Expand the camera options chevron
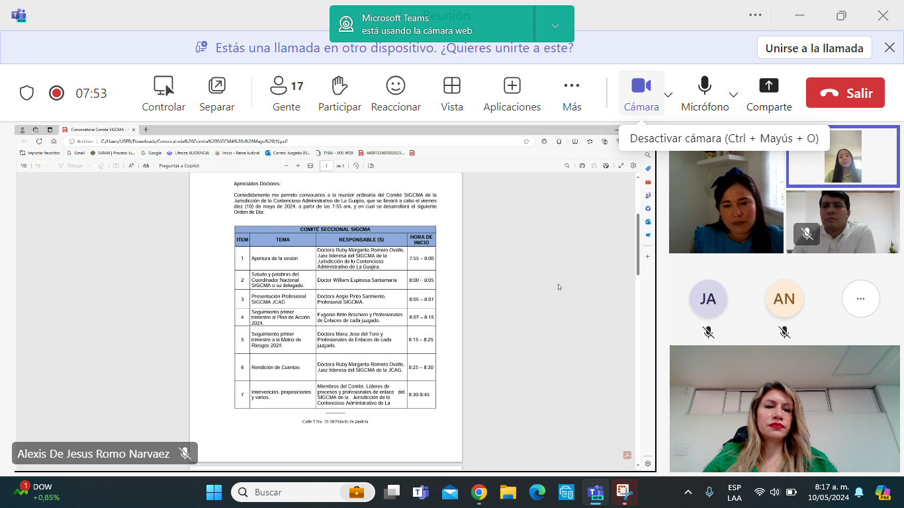This screenshot has width=904, height=508. point(668,95)
